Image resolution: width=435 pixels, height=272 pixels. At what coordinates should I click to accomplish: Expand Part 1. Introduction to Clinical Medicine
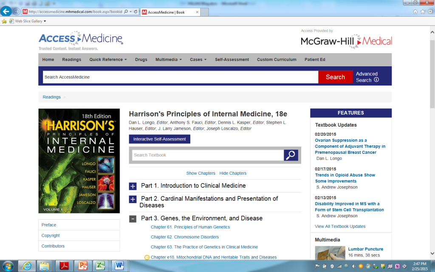(133, 186)
